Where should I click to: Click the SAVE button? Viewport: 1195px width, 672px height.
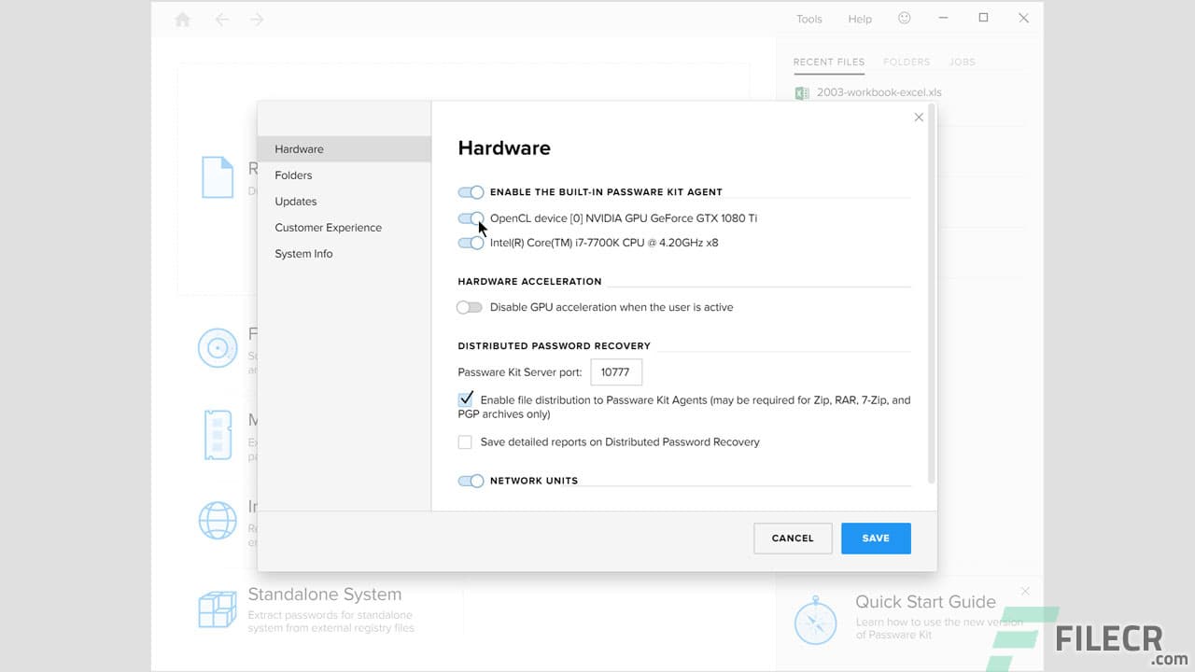click(876, 538)
